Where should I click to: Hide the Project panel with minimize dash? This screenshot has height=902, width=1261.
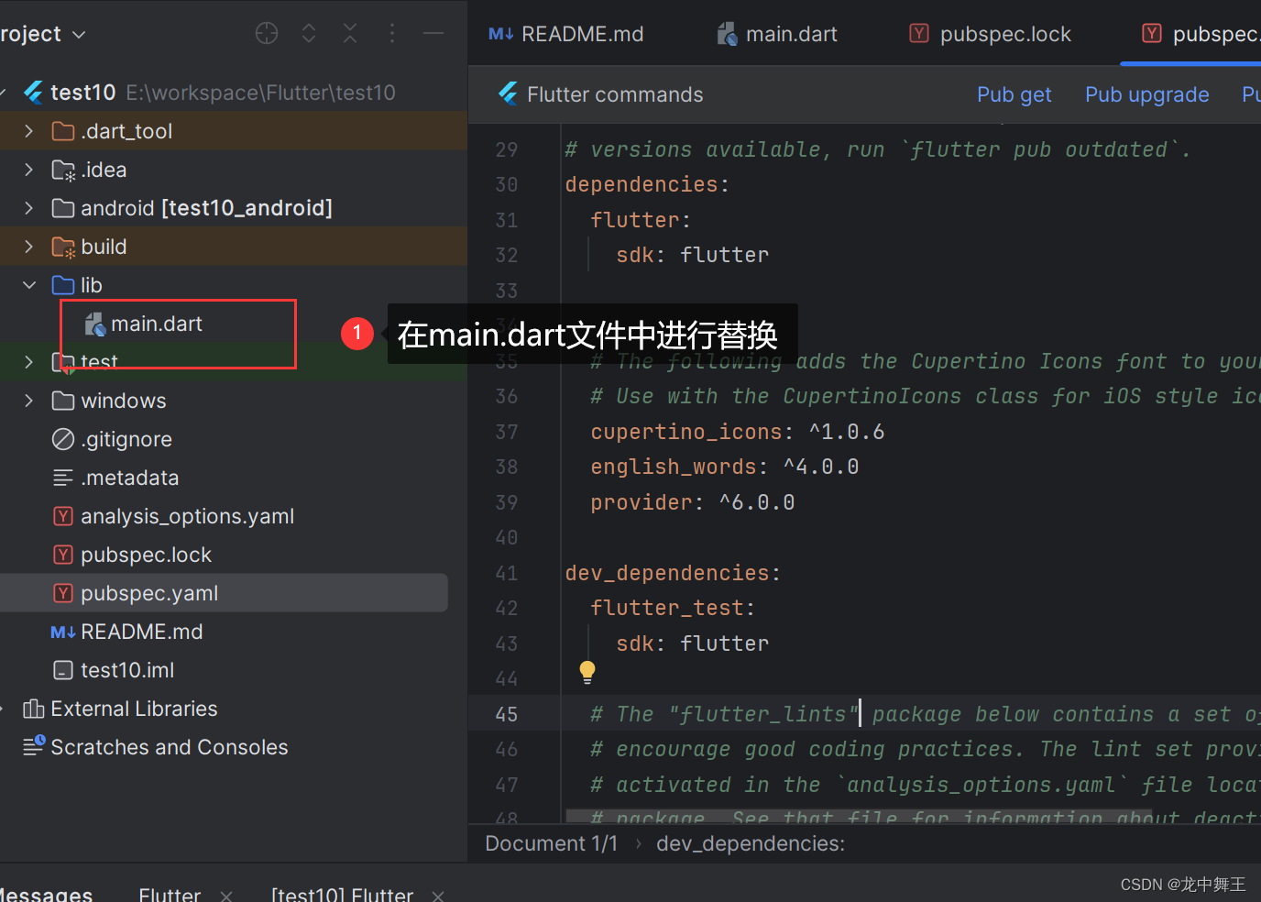point(433,34)
